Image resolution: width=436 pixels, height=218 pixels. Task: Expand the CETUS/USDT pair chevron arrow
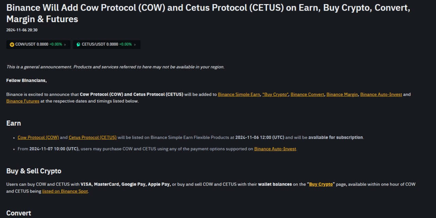[x=135, y=45]
